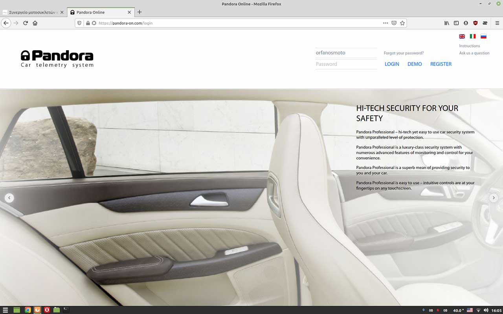Open a new browser tab
The height and width of the screenshot is (314, 503).
pos(140,12)
